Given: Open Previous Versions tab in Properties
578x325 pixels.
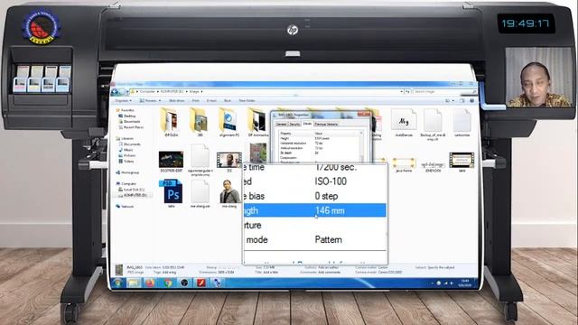Looking at the screenshot, I should coord(326,125).
